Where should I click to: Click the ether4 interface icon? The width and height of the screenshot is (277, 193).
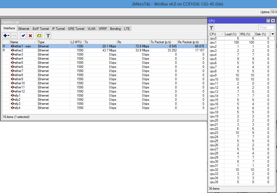(x=13, y=59)
